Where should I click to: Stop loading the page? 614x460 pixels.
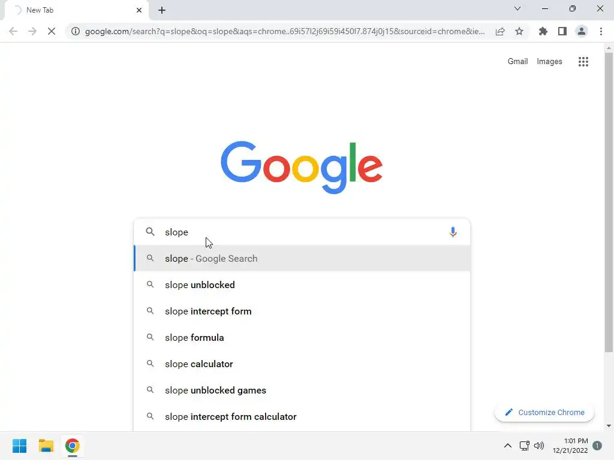click(52, 31)
